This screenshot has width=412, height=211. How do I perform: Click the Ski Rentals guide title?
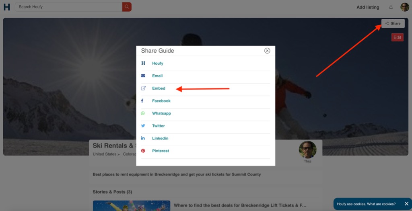point(114,145)
